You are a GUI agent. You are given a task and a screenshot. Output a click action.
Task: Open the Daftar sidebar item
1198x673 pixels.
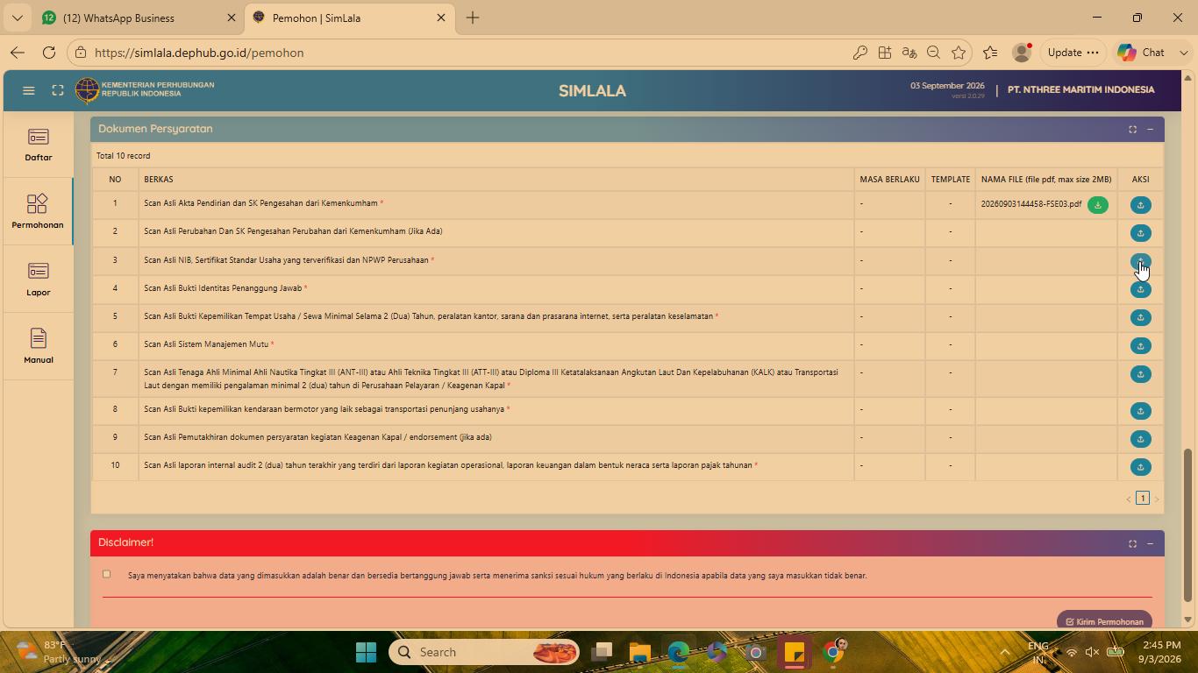[38, 145]
